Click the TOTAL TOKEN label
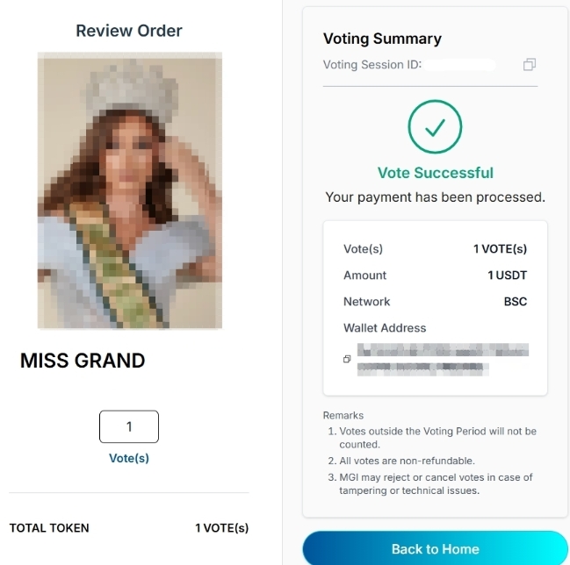Viewport: 570px width, 565px height. (49, 528)
